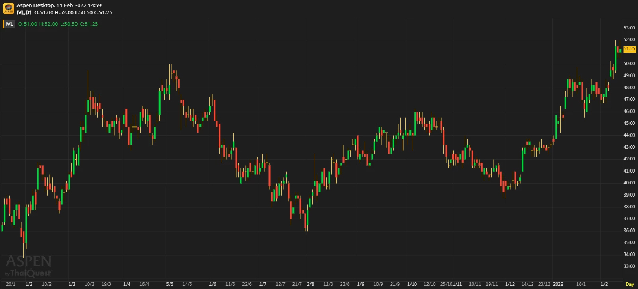Click the 35.00 price axis label

click(629, 242)
